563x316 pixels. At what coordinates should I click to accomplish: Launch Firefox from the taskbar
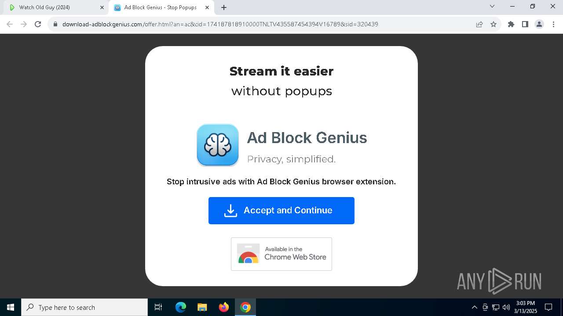point(224,307)
